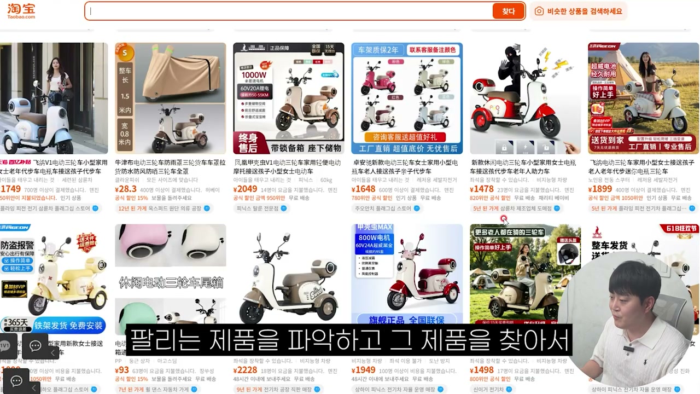Click chat icon beside 플라잉 피전 전기차 플래그십

(692, 208)
